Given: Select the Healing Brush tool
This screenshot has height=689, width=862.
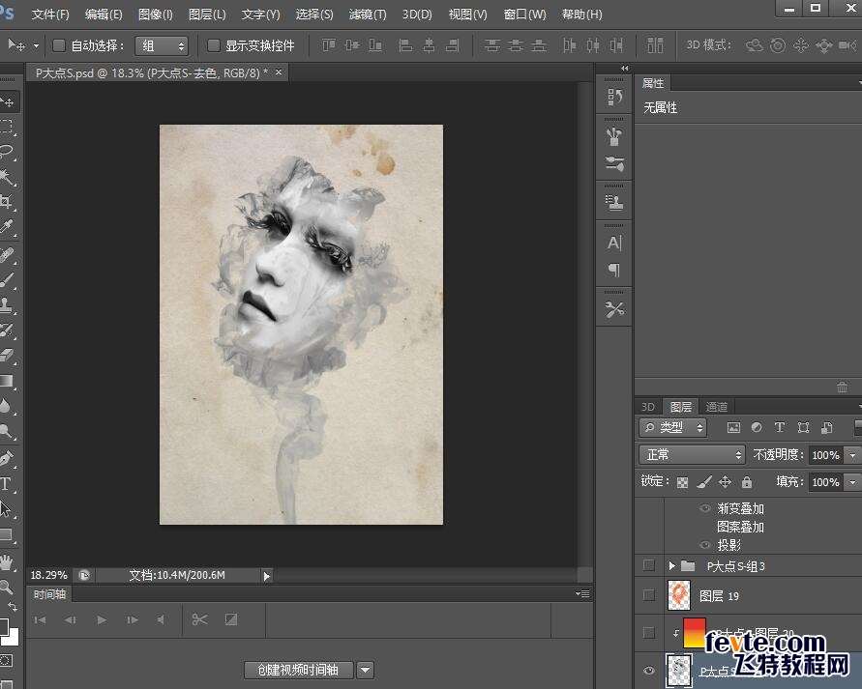Looking at the screenshot, I should tap(7, 255).
